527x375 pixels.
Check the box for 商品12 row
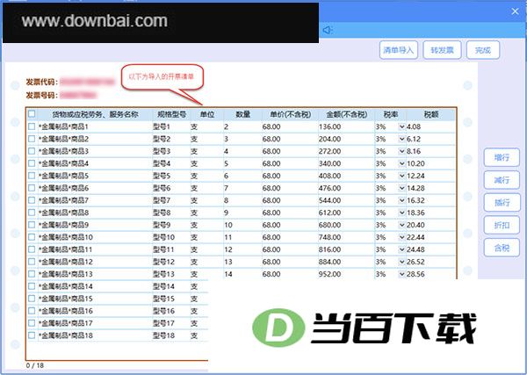point(32,262)
